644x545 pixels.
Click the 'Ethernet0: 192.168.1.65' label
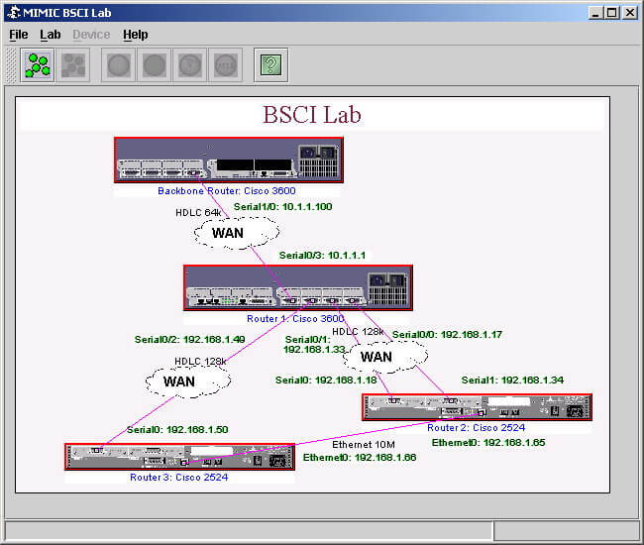click(488, 442)
